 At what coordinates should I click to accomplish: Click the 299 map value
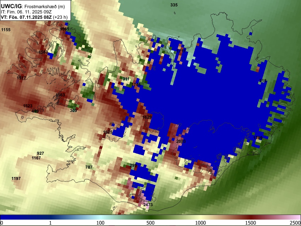tap(133, 165)
